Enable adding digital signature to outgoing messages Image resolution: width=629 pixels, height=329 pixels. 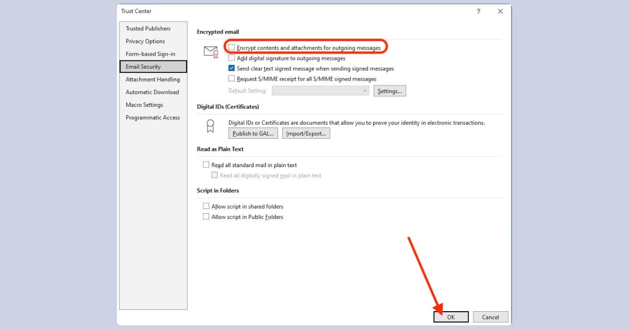pos(231,58)
